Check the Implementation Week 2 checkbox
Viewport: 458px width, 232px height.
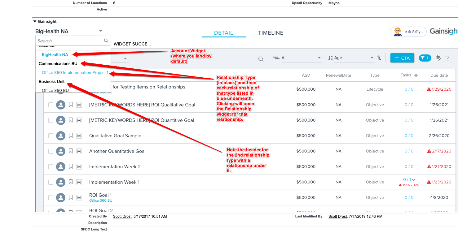point(51,167)
